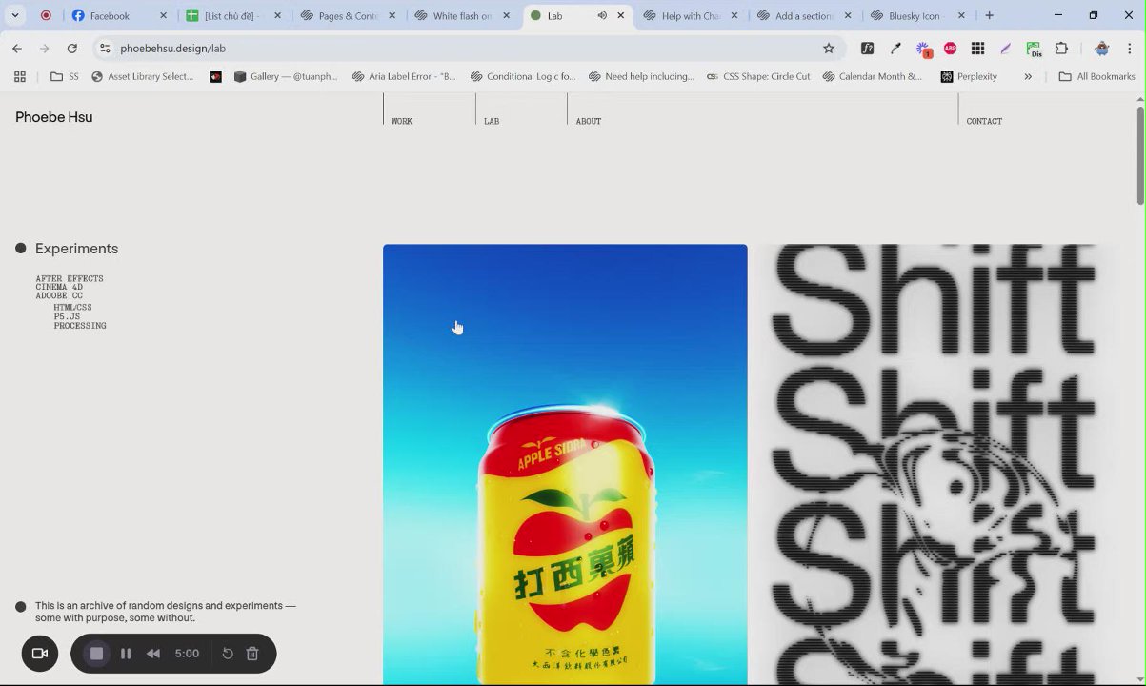1146x686 pixels.
Task: Open the LAB navigation link
Action: pyautogui.click(x=492, y=121)
